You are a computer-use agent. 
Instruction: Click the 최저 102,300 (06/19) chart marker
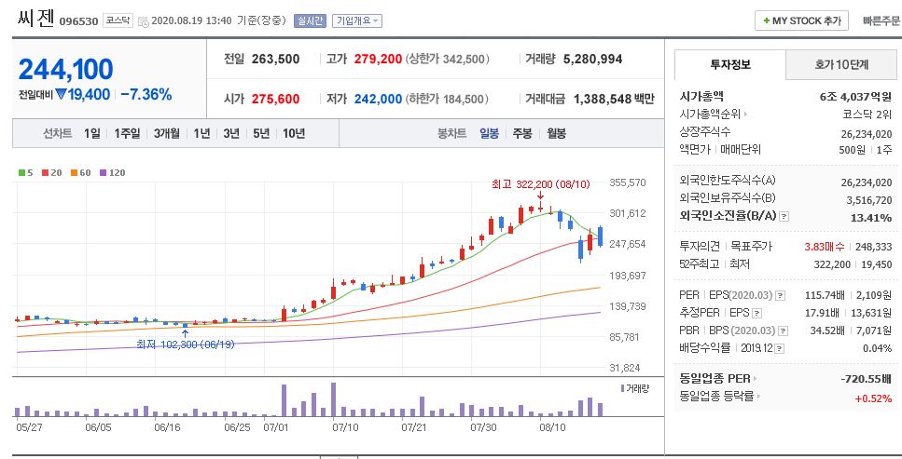click(186, 344)
